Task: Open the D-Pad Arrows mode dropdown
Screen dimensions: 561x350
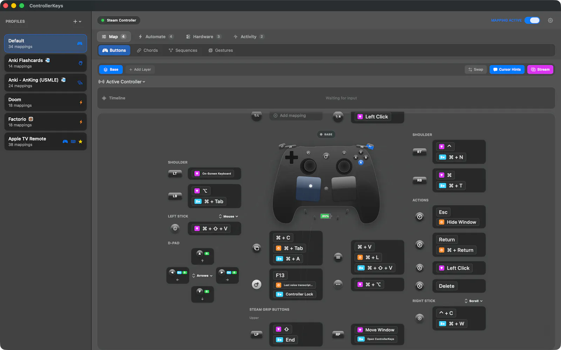Action: coord(202,275)
